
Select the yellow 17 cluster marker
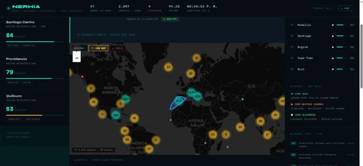268,135
